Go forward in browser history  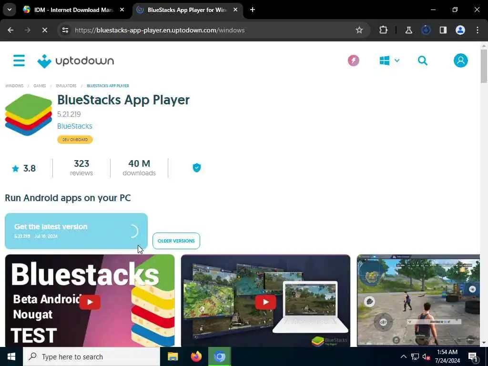28,30
